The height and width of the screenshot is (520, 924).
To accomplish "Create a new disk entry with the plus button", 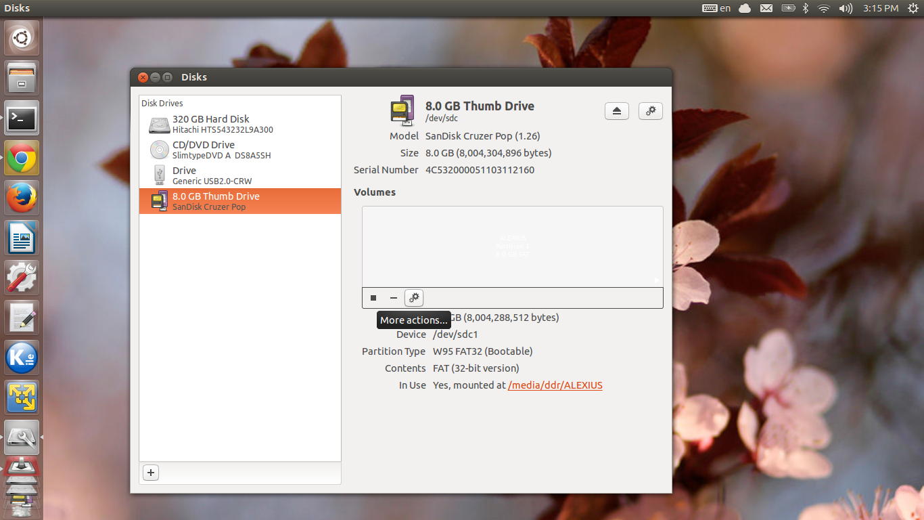I will [x=150, y=472].
